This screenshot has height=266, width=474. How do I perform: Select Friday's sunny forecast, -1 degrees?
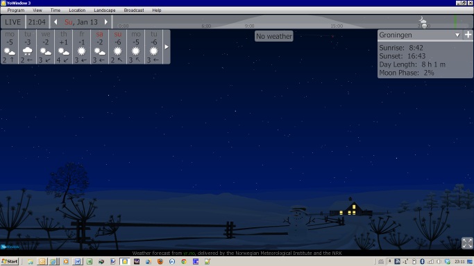pyautogui.click(x=82, y=46)
